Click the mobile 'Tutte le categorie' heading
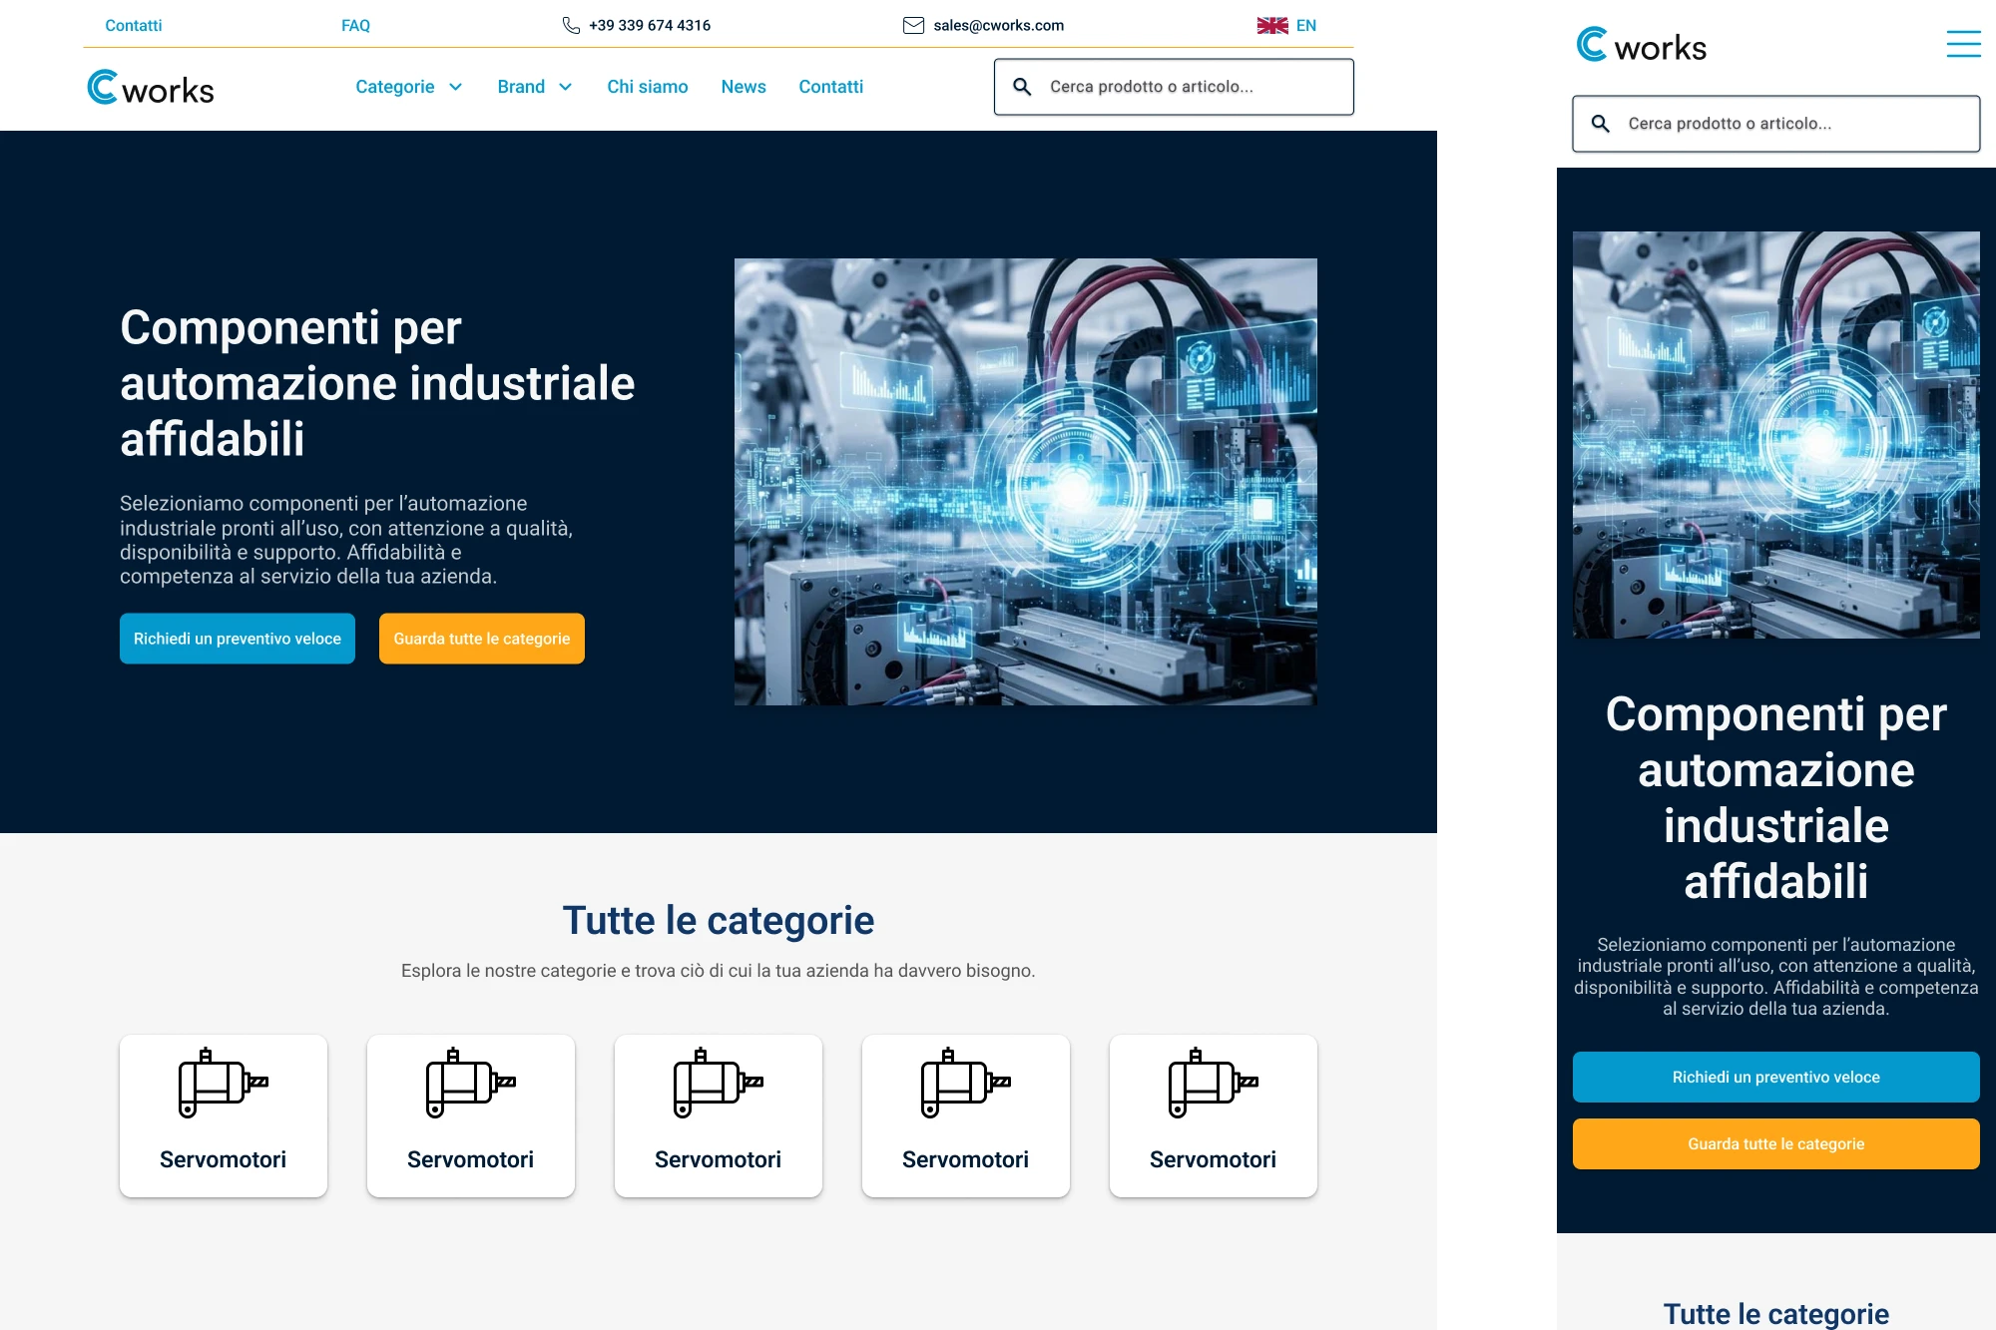Image resolution: width=1996 pixels, height=1330 pixels. pos(1775,1313)
